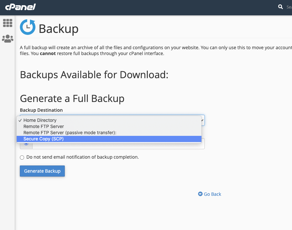This screenshot has height=230, width=292.
Task: Click the Backup Destination label
Action: click(41, 110)
